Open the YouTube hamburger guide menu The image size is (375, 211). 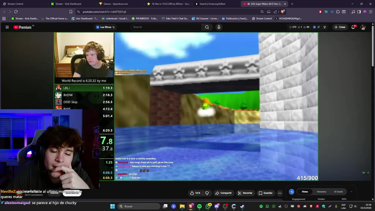(x=7, y=27)
